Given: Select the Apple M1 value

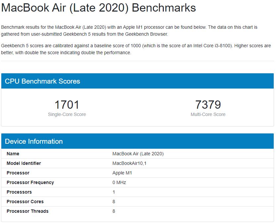Looking at the screenshot, I should pos(122,173).
